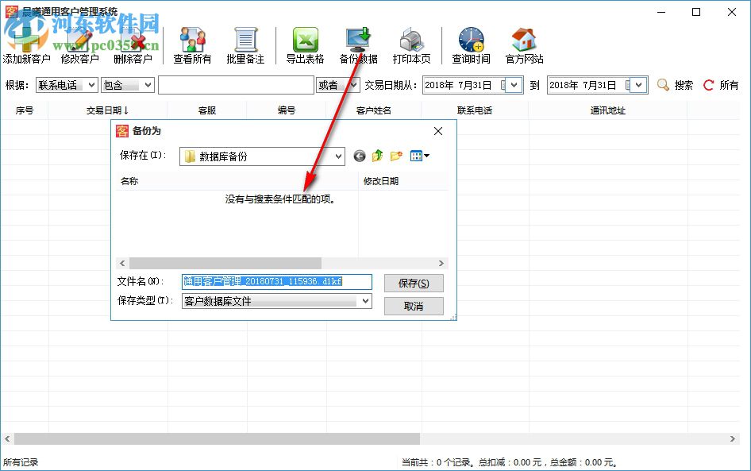Click the 保存(S) save button
The height and width of the screenshot is (471, 751).
coord(413,283)
